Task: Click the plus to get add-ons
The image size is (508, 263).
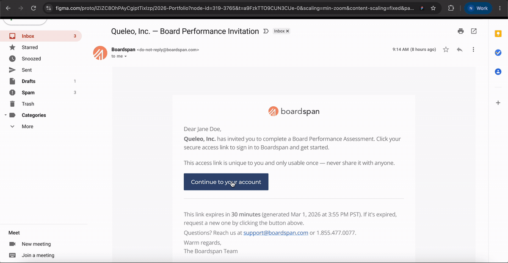Action: tap(498, 103)
